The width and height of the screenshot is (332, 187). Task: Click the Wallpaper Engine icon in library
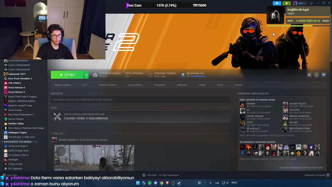(x=6, y=132)
